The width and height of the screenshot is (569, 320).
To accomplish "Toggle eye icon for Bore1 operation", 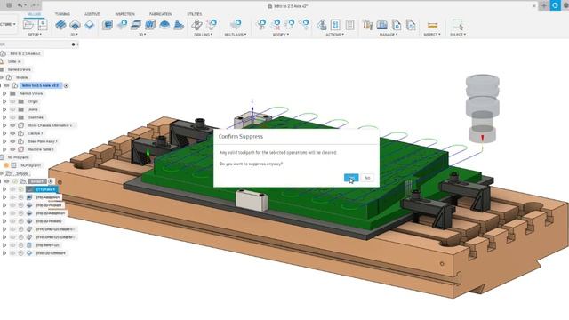I will [12, 245].
